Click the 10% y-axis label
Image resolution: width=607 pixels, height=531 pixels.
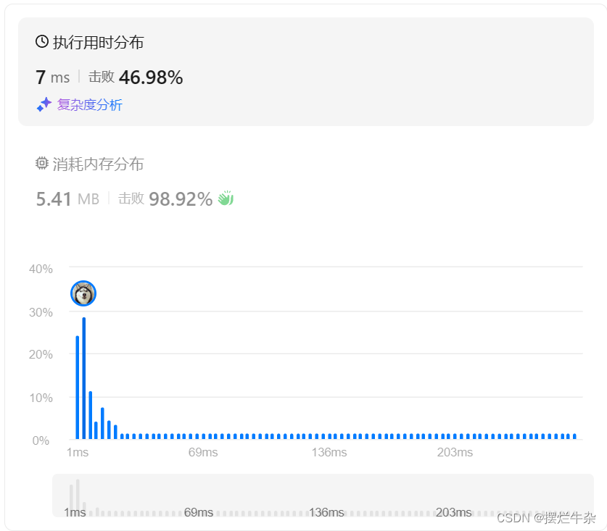pos(41,398)
